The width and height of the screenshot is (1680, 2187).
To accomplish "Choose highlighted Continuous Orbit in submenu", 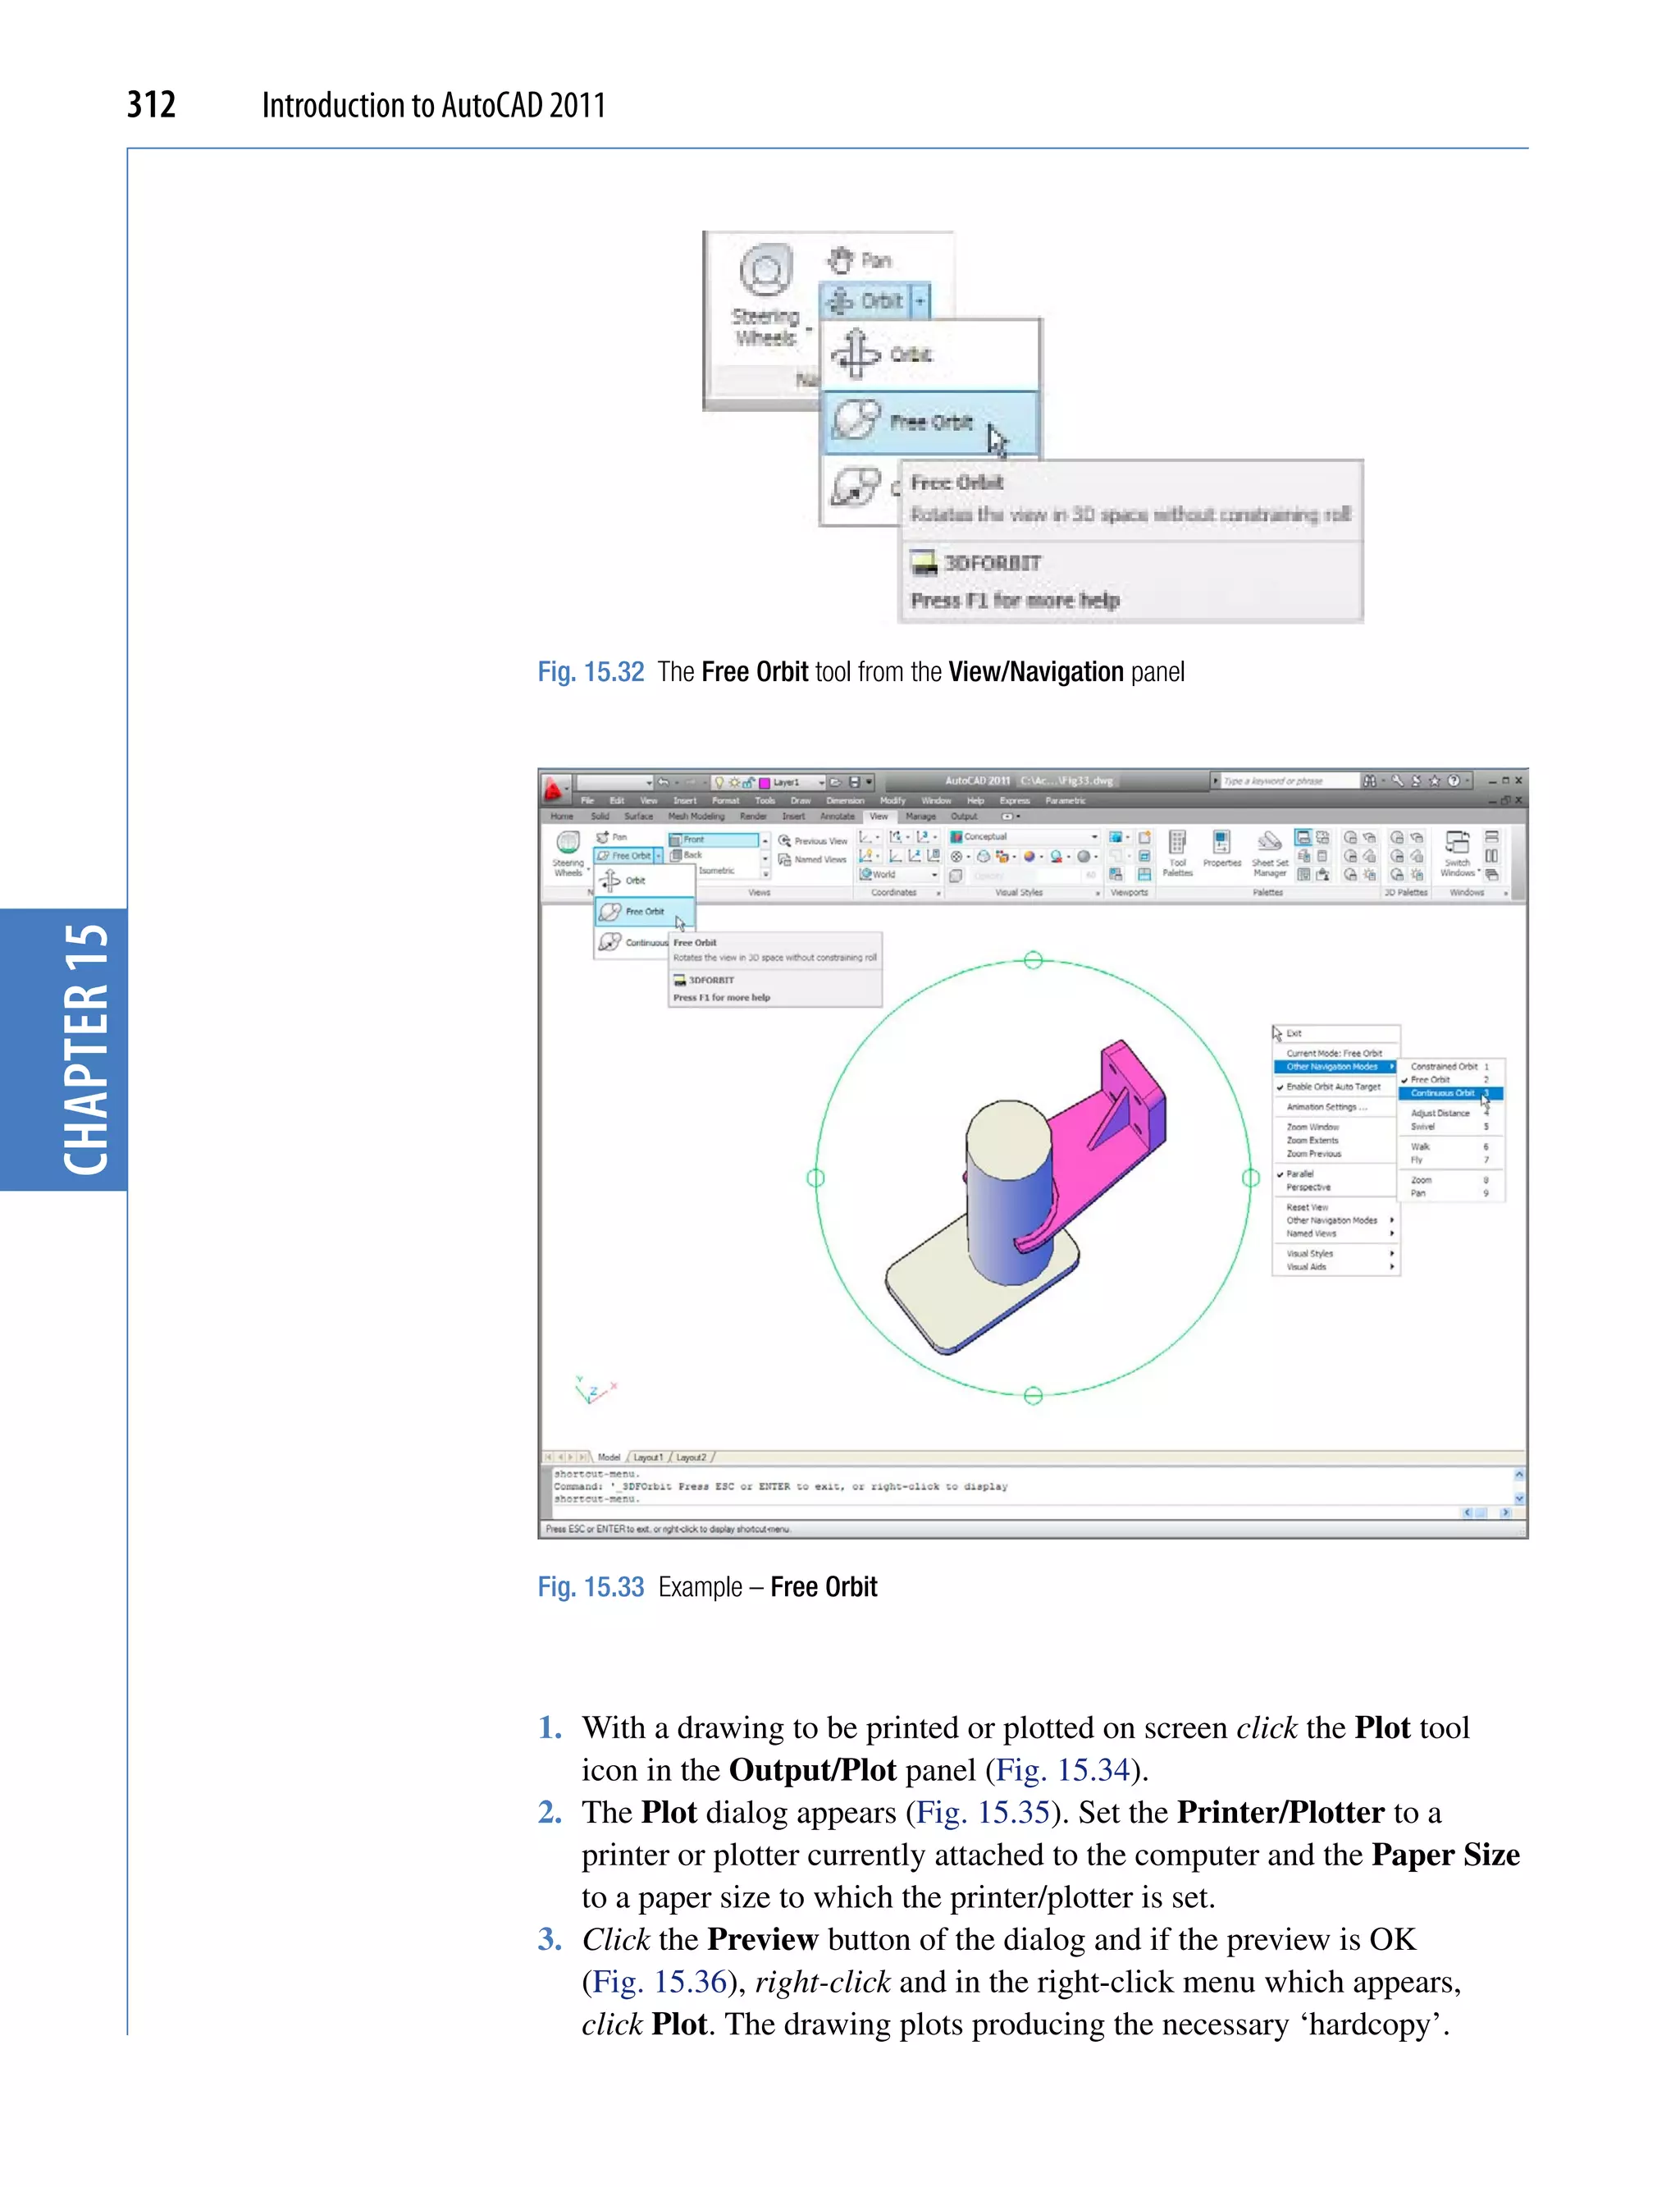I will 1450,1092.
